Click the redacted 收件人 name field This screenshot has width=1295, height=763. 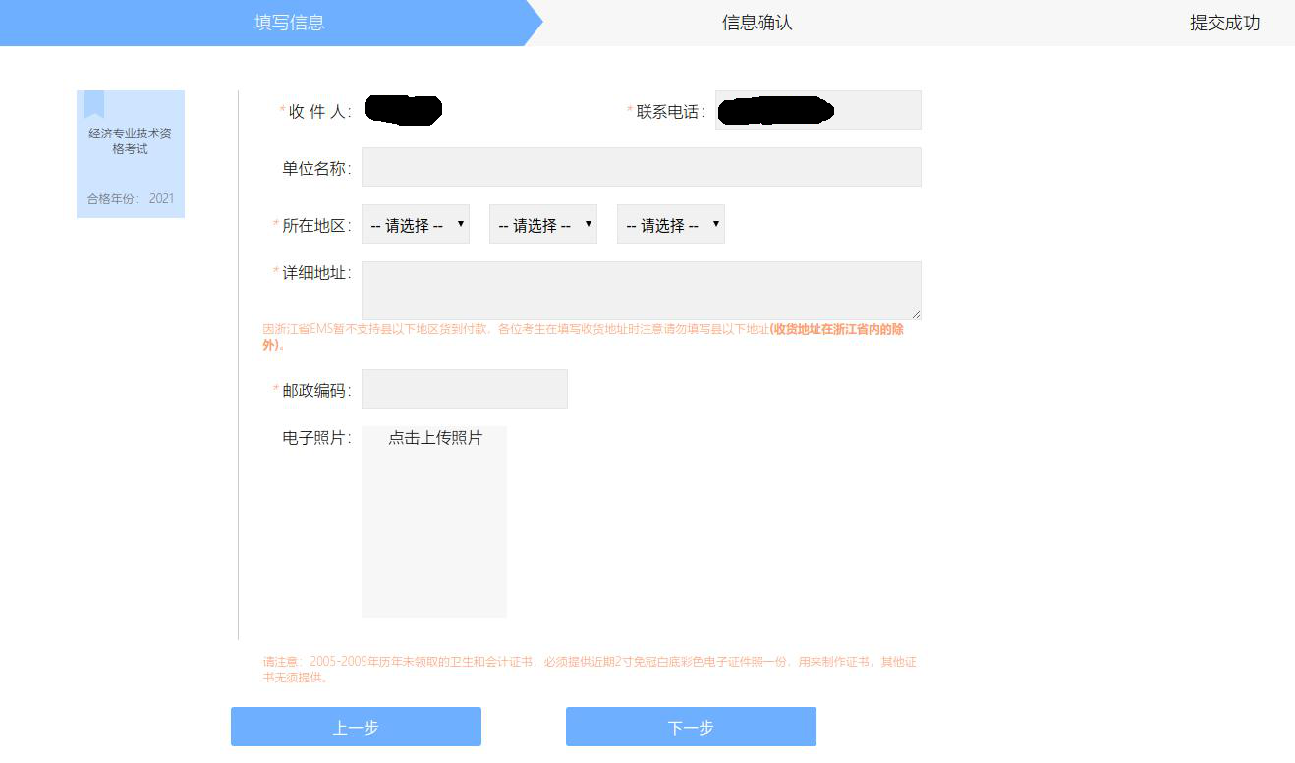tap(403, 110)
